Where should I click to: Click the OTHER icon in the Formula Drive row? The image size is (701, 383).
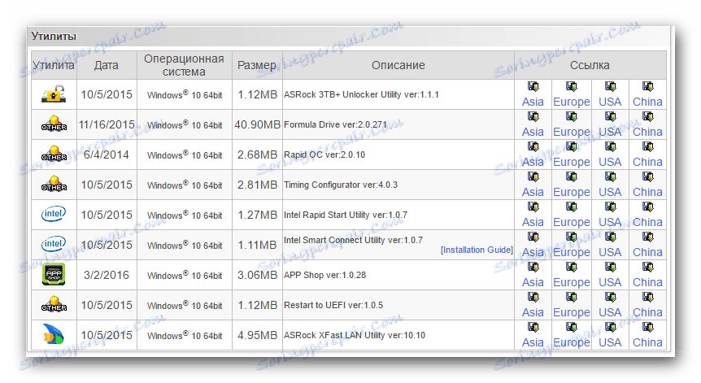(54, 124)
